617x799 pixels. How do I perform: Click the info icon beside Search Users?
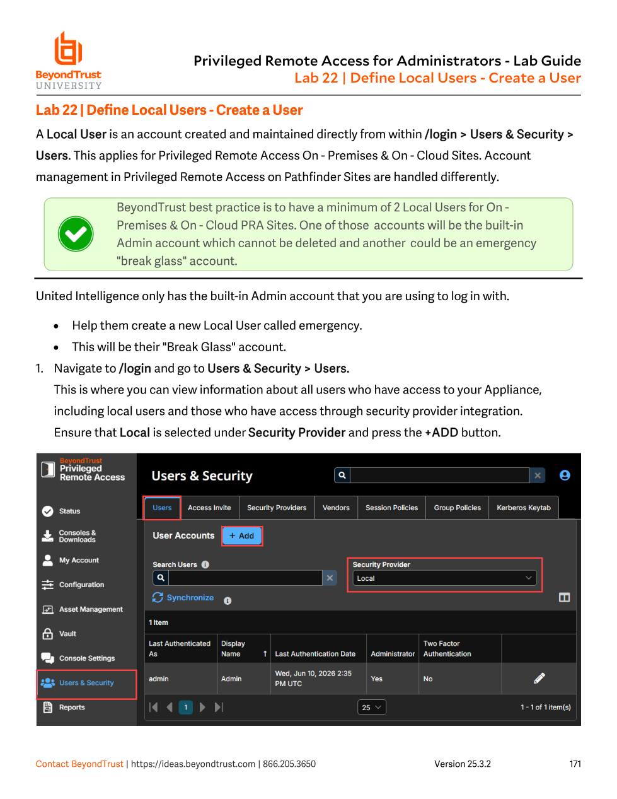[205, 564]
